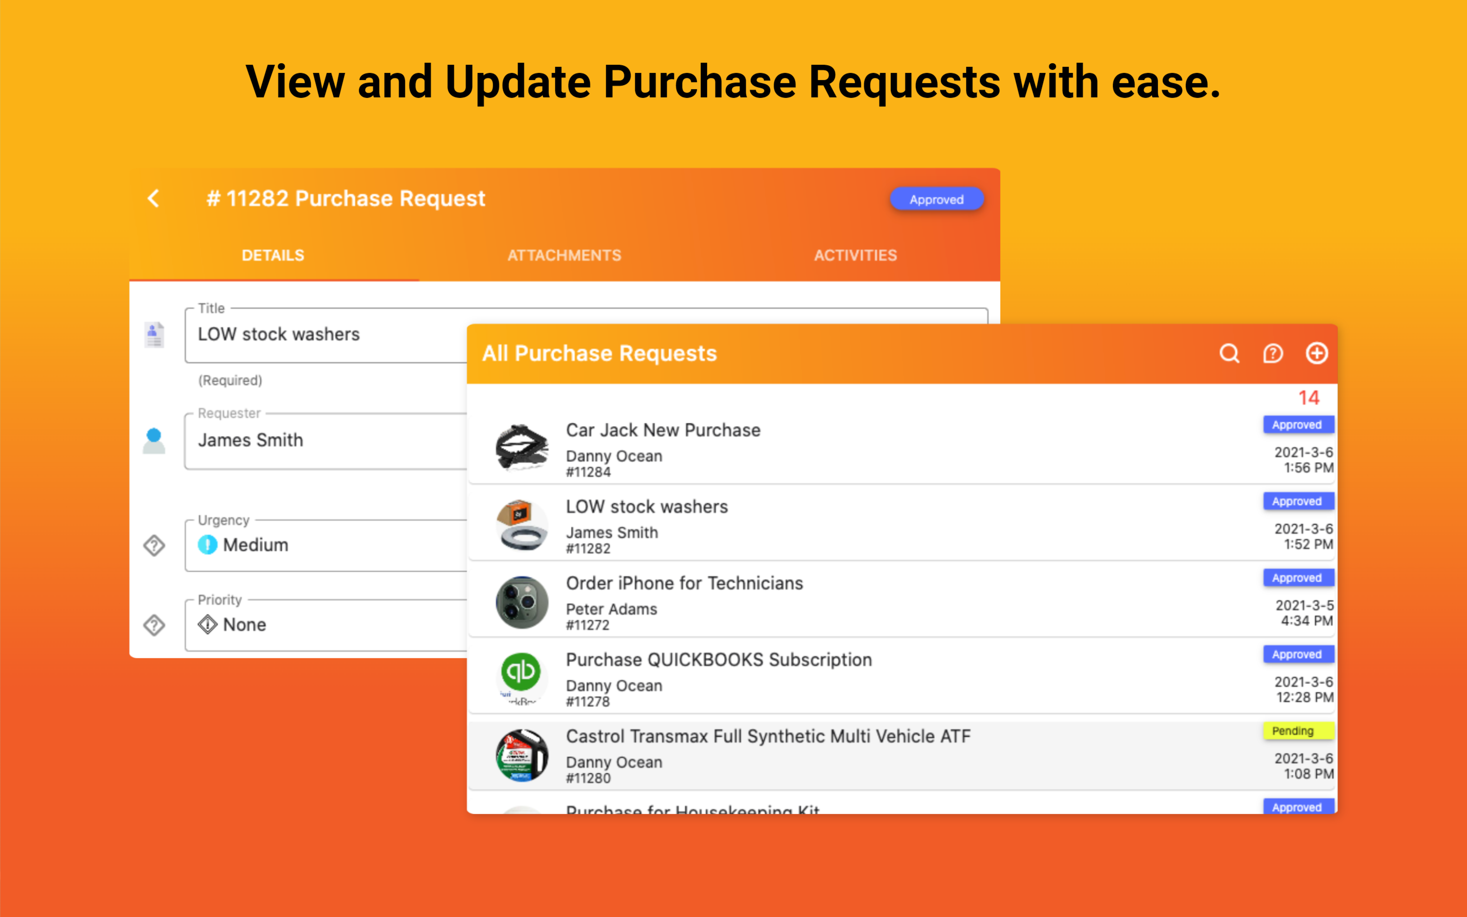Click the requester person icon
The image size is (1467, 917).
pyautogui.click(x=153, y=440)
